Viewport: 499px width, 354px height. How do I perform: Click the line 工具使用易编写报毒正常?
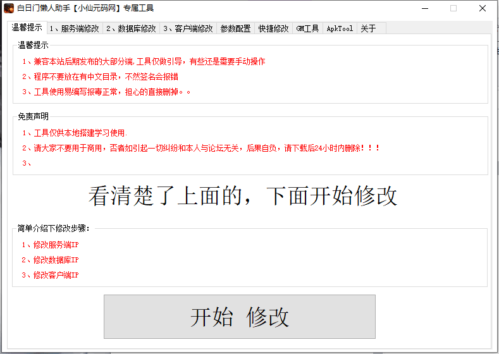point(106,92)
